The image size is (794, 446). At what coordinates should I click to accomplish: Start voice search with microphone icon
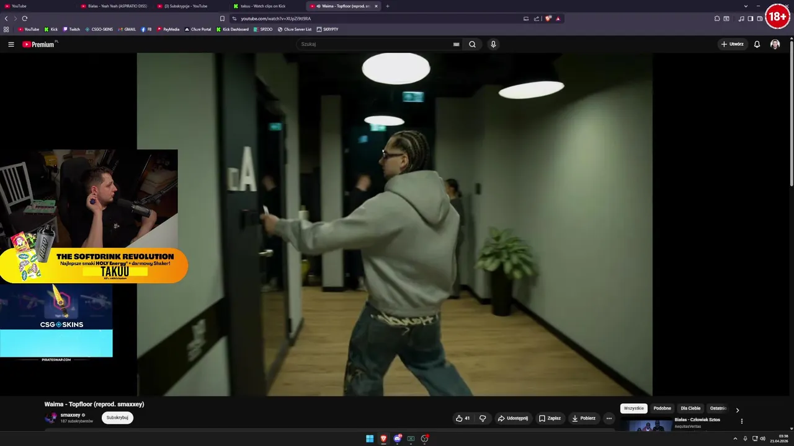pyautogui.click(x=493, y=44)
